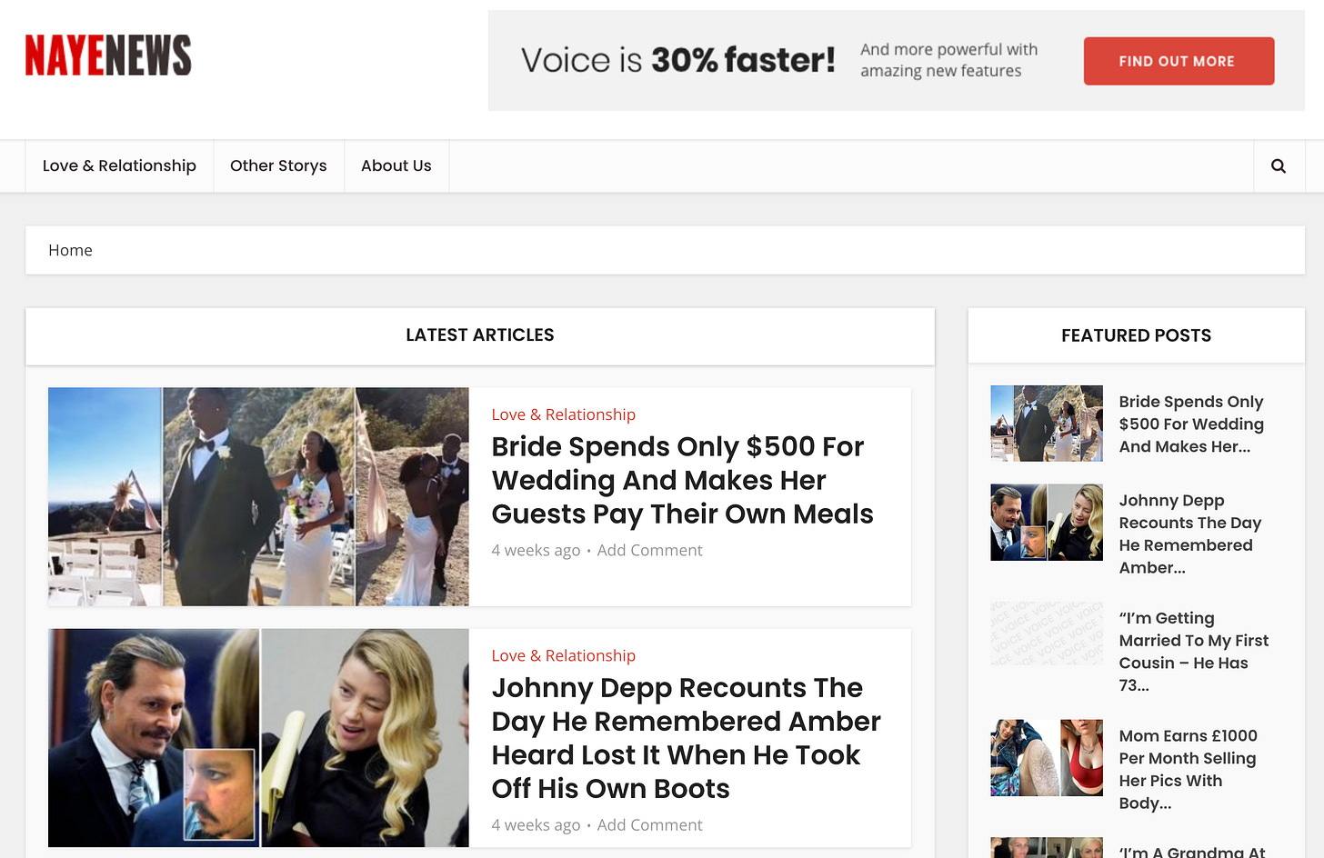Open the search magnifier icon

(x=1279, y=166)
